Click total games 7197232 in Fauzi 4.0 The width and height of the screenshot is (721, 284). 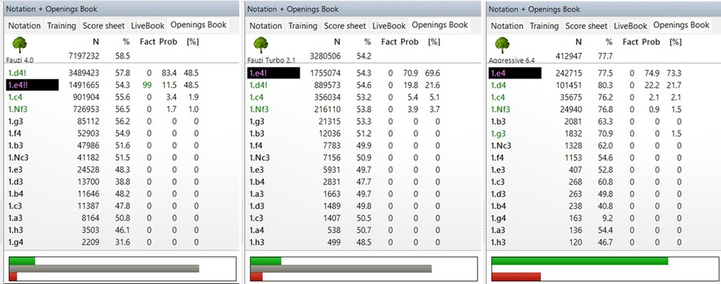click(x=83, y=56)
